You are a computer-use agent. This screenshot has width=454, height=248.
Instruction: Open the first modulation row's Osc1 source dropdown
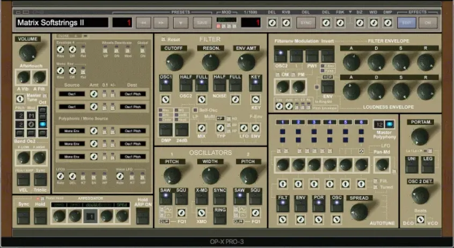72,94
